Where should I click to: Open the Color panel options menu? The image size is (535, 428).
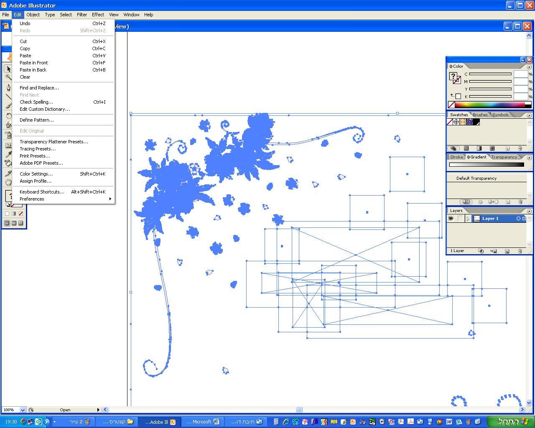(x=529, y=67)
